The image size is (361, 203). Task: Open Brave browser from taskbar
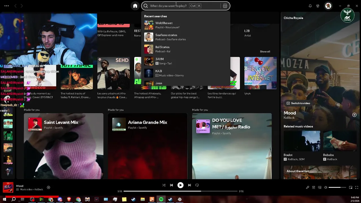click(x=69, y=199)
